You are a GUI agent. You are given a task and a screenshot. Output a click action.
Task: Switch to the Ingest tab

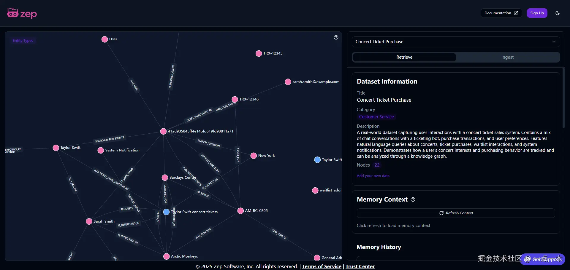pos(507,57)
